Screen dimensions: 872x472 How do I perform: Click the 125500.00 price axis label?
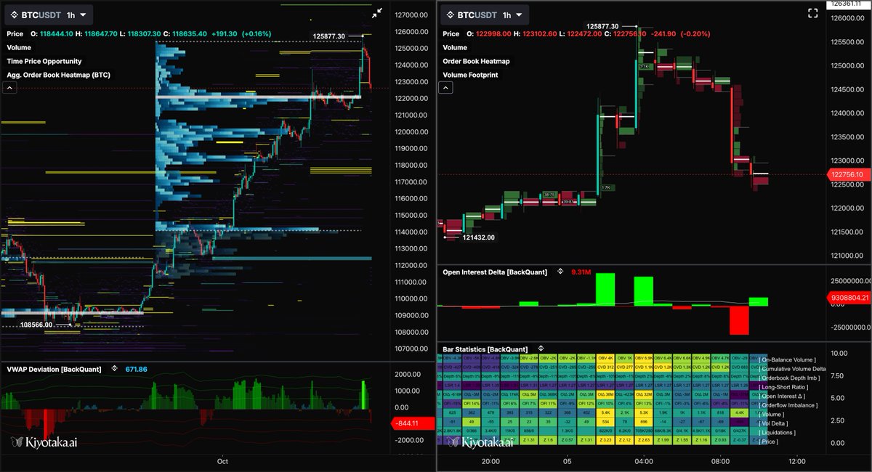847,42
